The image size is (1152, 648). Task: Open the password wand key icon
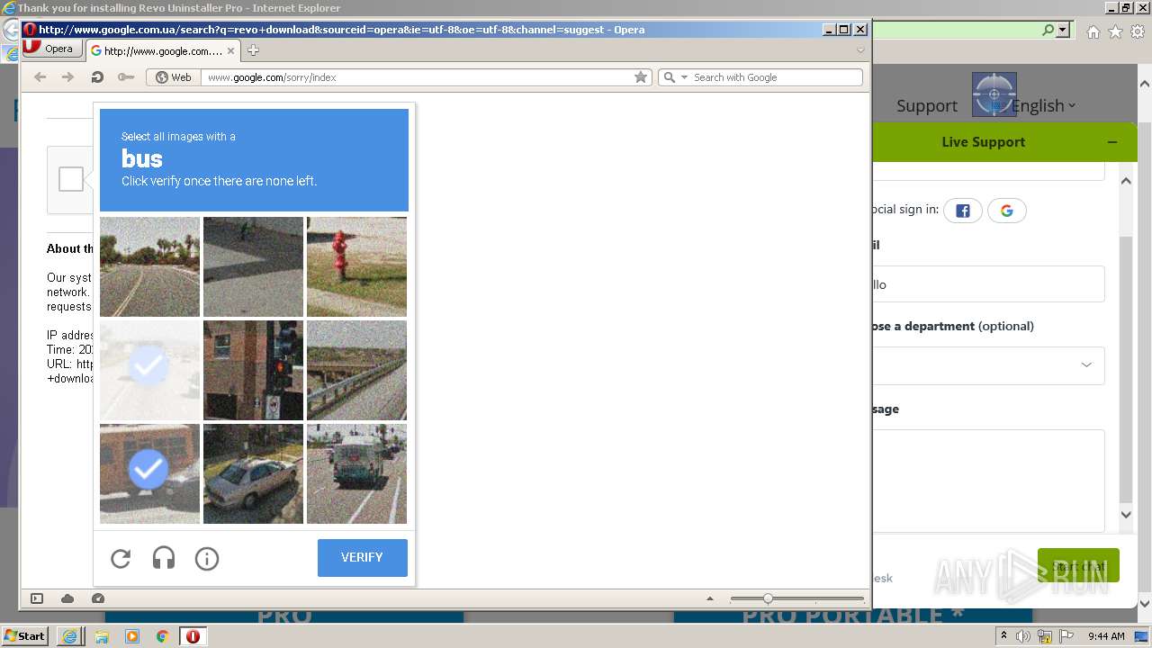125,77
